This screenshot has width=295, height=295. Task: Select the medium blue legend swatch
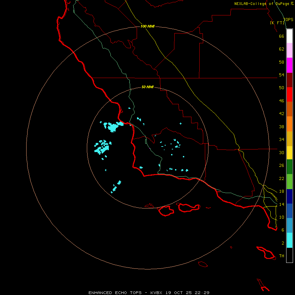pos(289,211)
